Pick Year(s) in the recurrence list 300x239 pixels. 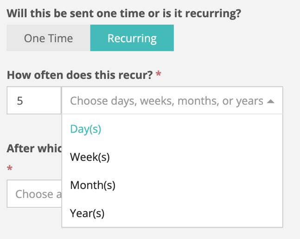(x=88, y=213)
